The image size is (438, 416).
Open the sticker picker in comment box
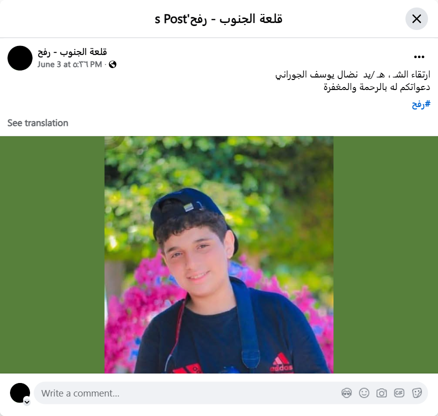click(416, 393)
